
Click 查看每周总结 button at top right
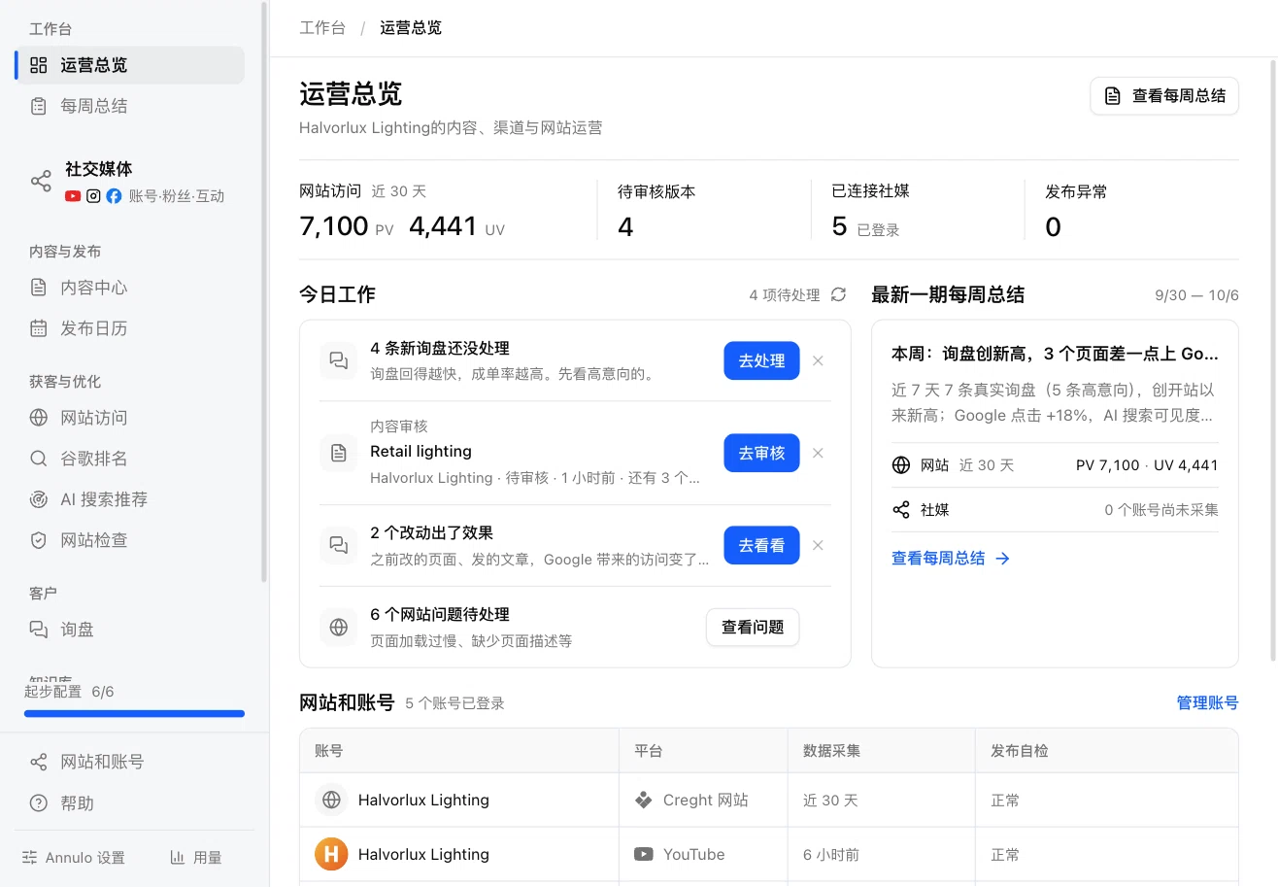(1164, 96)
